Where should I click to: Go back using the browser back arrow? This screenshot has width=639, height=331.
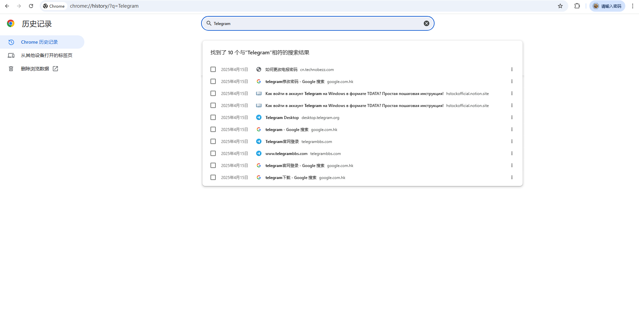click(x=7, y=6)
